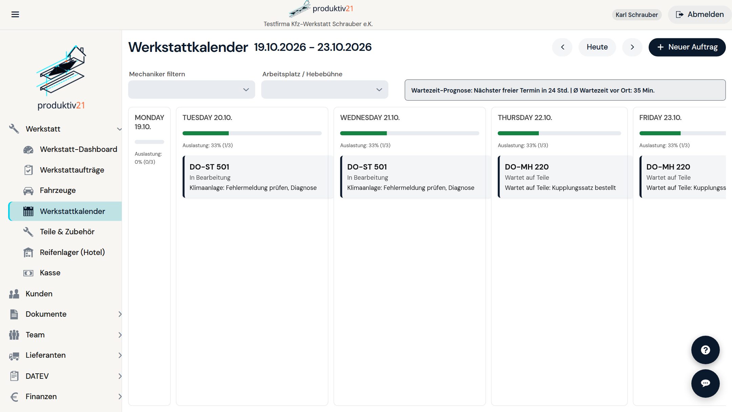
Task: Click the Neuer Auftrag button
Action: coord(687,47)
